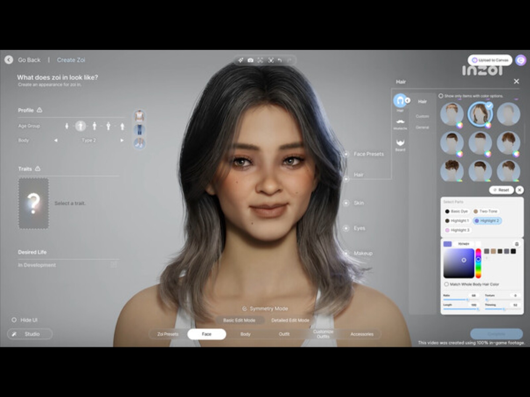Select the Hair category icon
Viewport: 530px width, 397px height.
pos(400,100)
